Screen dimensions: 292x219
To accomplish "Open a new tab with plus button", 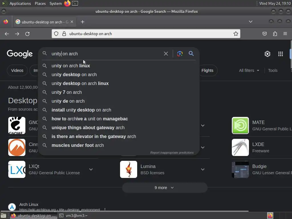I will click(x=82, y=22).
